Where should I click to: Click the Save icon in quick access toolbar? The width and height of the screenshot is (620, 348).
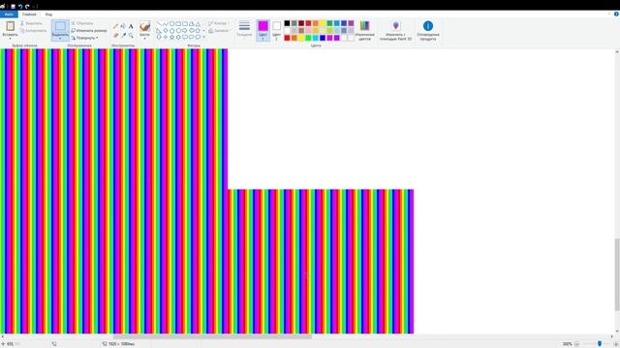(13, 7)
